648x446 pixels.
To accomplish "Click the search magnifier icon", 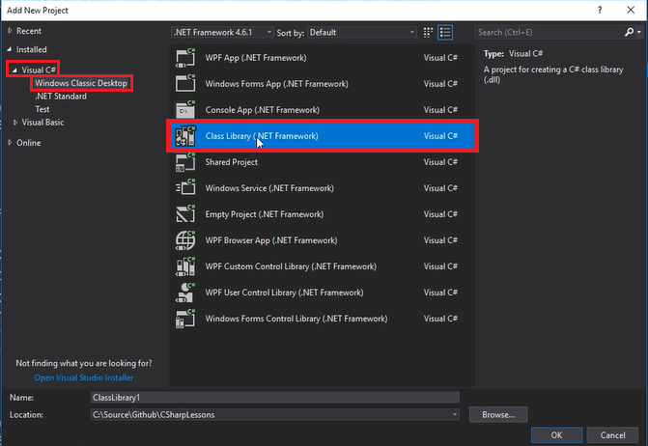I will [x=629, y=32].
